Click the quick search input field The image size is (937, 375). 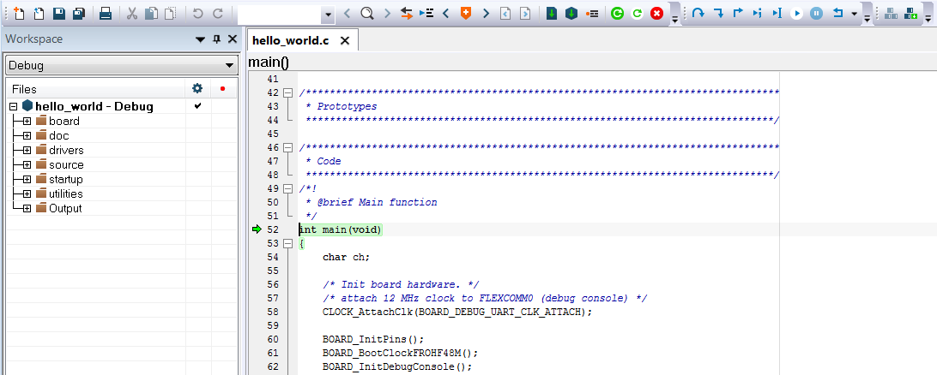coord(279,15)
